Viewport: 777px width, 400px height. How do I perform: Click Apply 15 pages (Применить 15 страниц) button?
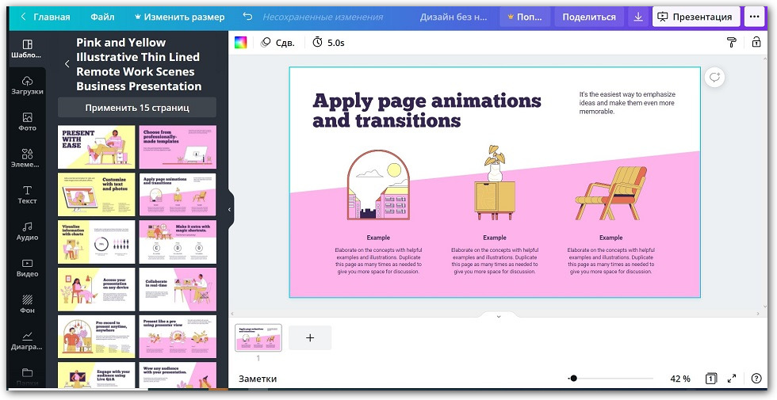pyautogui.click(x=137, y=108)
